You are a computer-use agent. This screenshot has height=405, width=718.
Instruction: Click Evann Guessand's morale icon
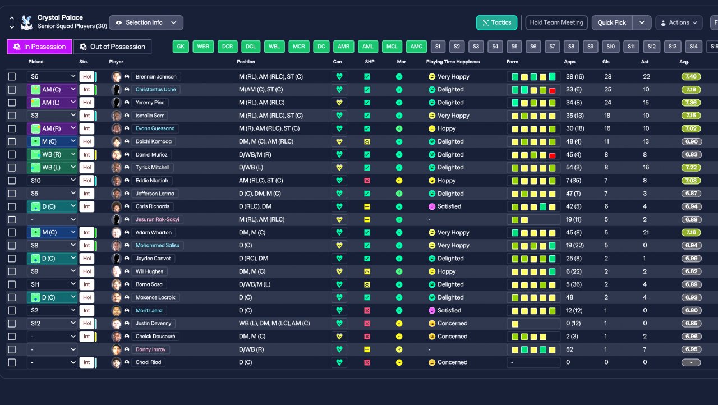[399, 128]
